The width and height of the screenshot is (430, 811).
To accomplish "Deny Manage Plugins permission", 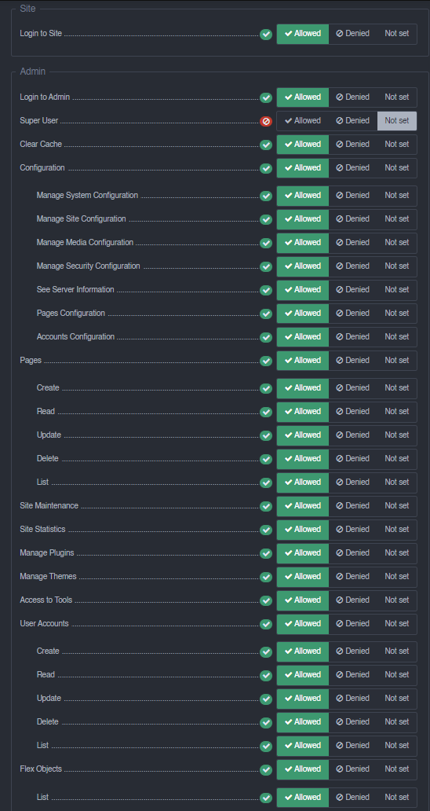I will click(x=353, y=553).
